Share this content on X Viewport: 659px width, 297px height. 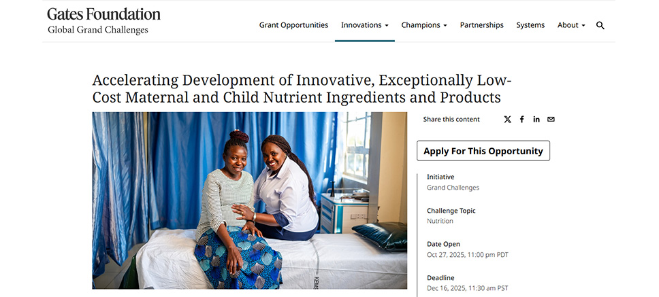click(x=507, y=120)
